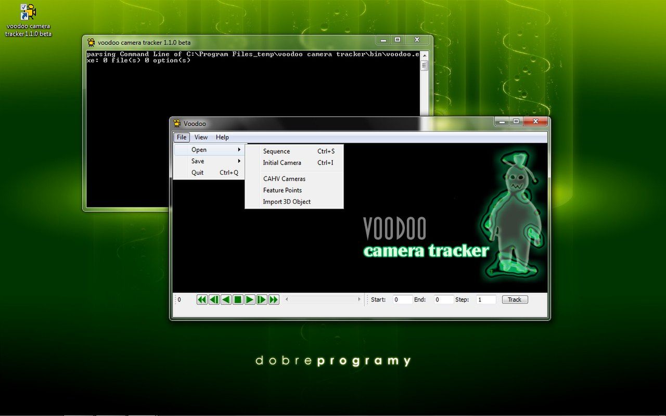The width and height of the screenshot is (666, 416).
Task: Select Import 3D Object
Action: [294, 202]
